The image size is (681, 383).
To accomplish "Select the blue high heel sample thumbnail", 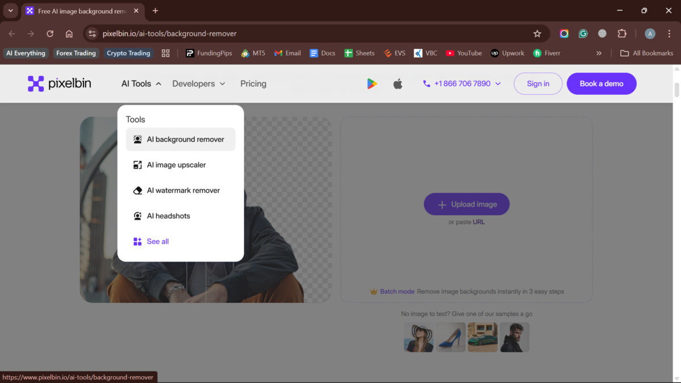I will pyautogui.click(x=451, y=337).
